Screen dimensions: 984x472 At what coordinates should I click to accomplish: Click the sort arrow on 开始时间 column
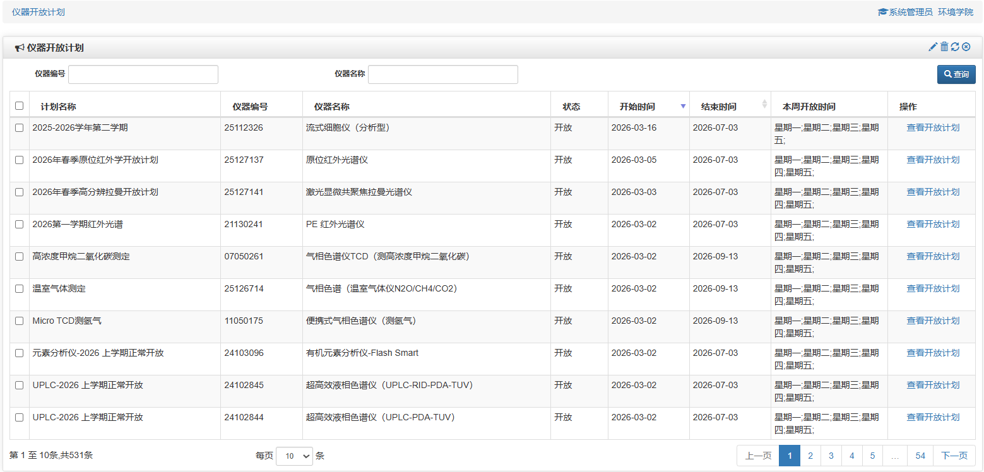pyautogui.click(x=683, y=106)
